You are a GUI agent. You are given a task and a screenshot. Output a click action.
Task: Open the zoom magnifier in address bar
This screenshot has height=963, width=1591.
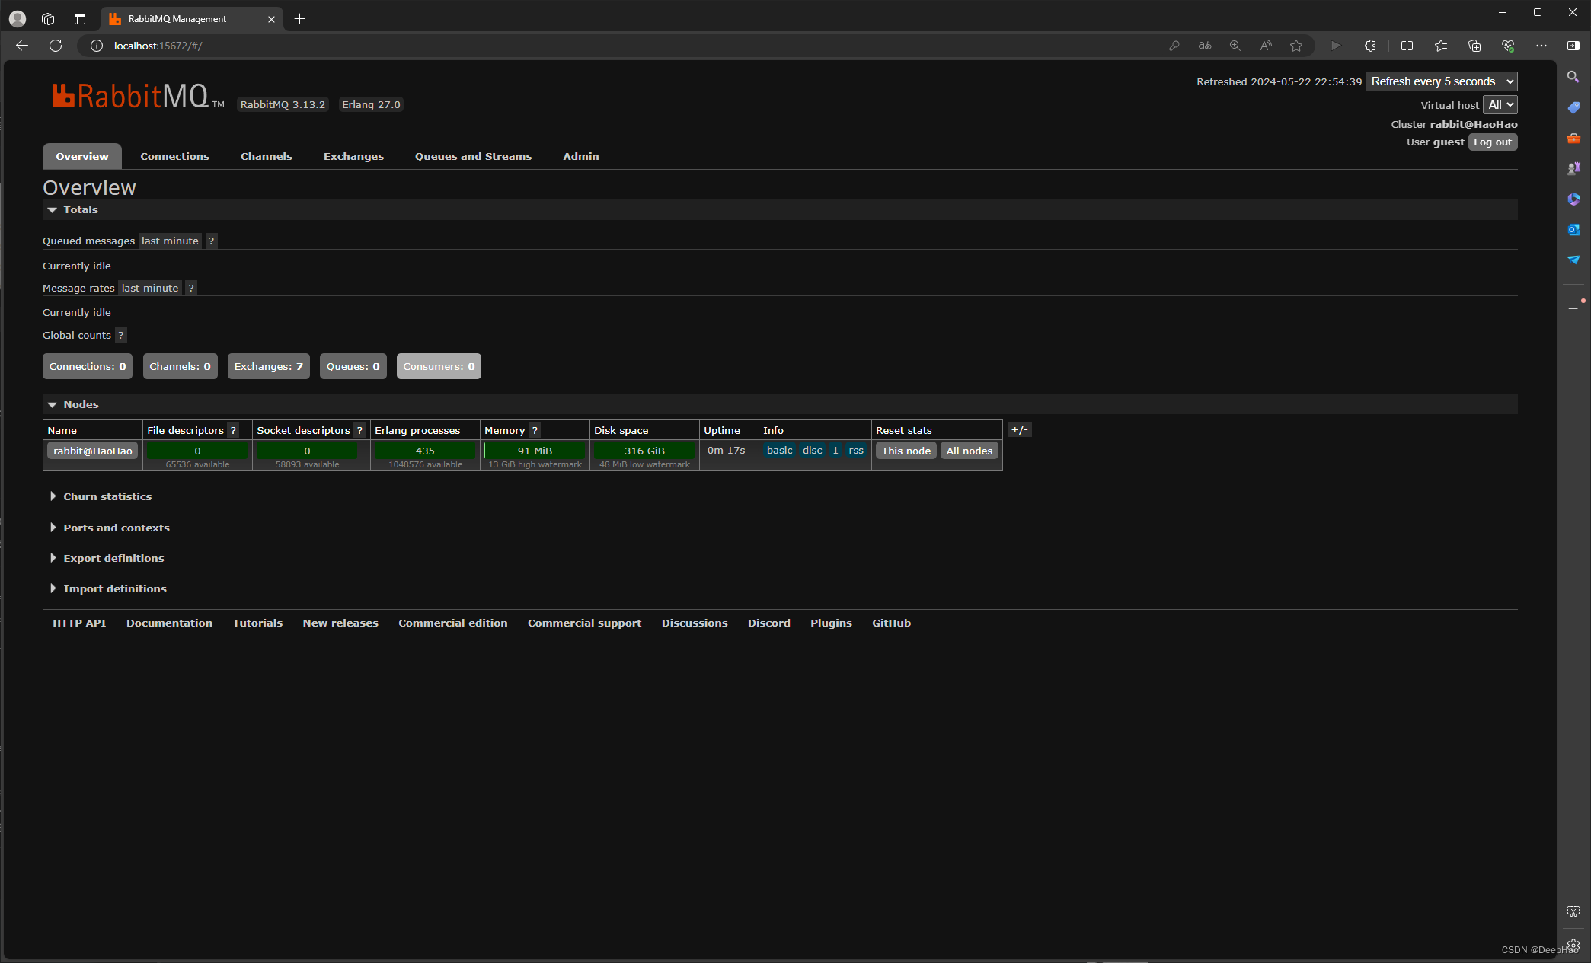click(1235, 46)
